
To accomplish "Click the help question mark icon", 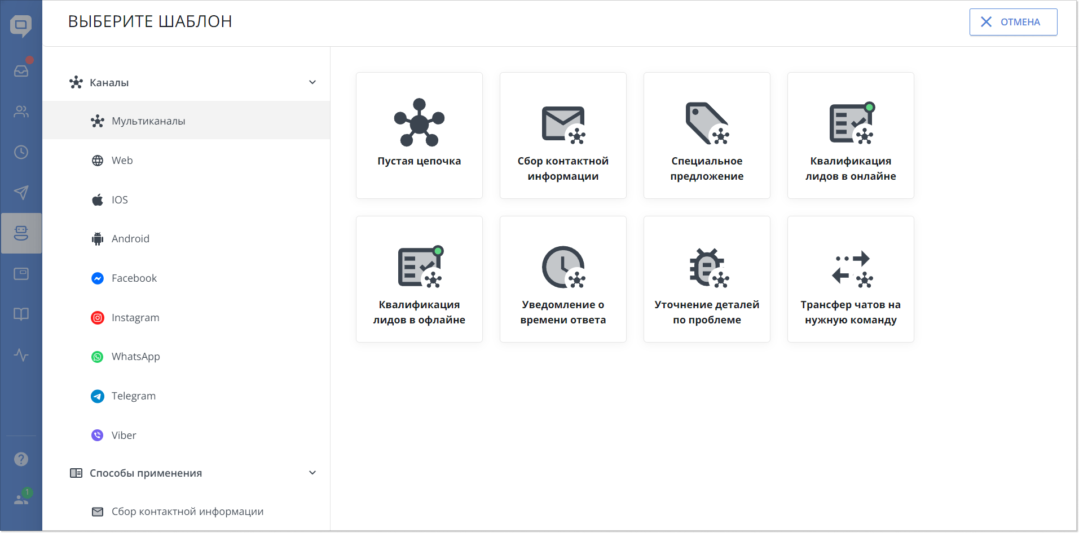I will [x=21, y=459].
